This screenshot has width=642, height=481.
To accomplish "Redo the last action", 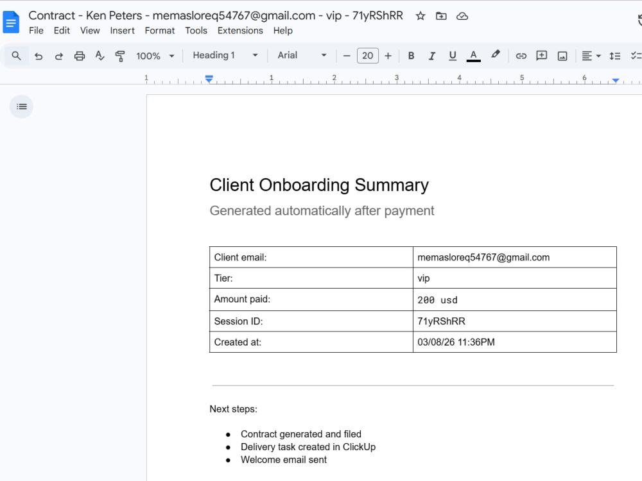I will 59,56.
